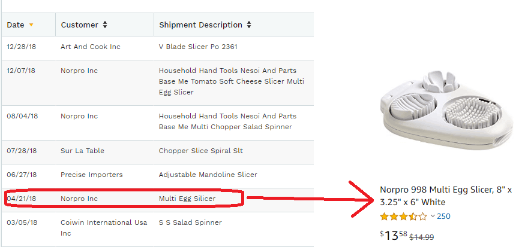Open the 250 reviews link
522x247 pixels.
[x=443, y=216]
